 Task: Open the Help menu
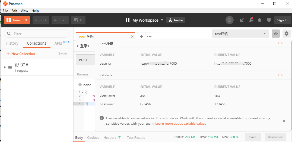tap(35, 11)
